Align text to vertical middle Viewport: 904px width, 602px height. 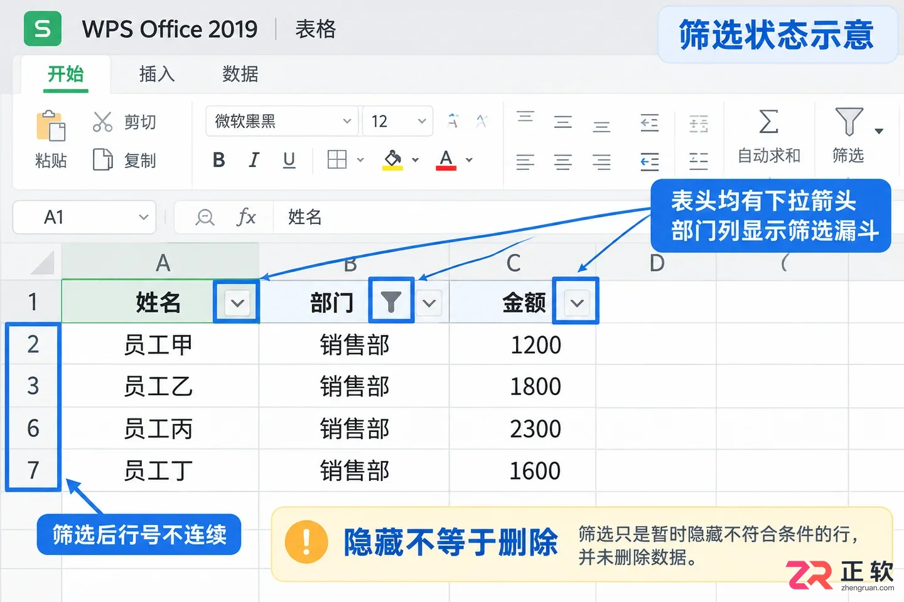(x=563, y=122)
